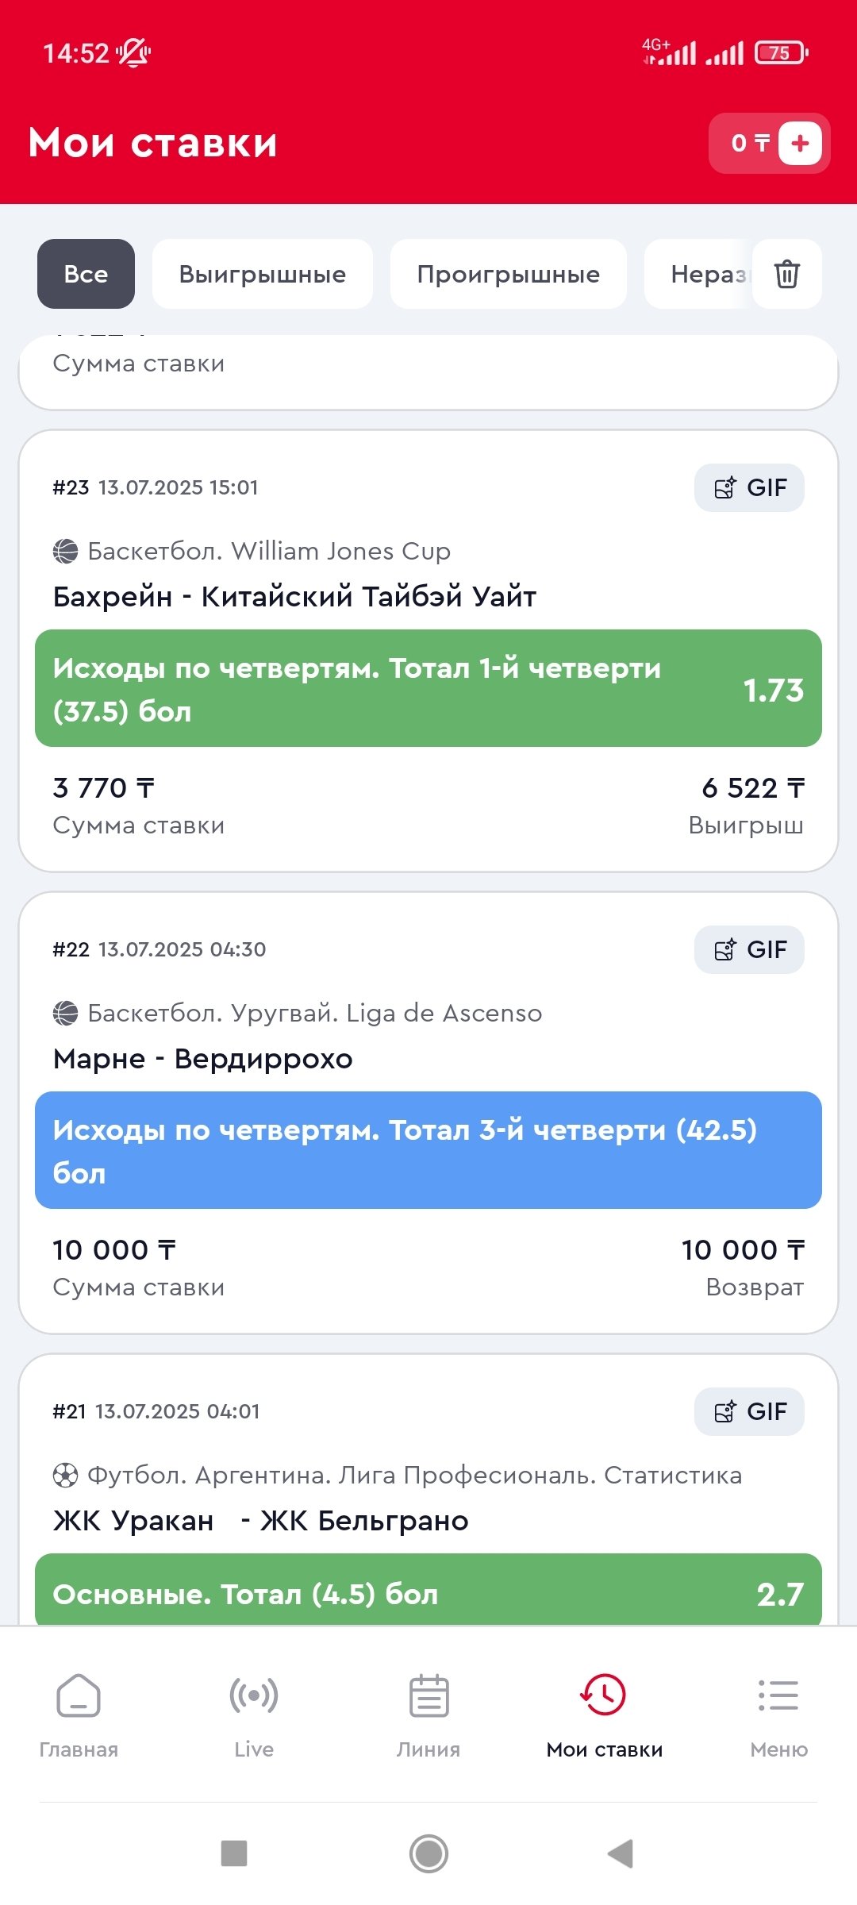
Task: Open the blue Тотал 3-й четверти outcome
Action: click(x=428, y=1150)
